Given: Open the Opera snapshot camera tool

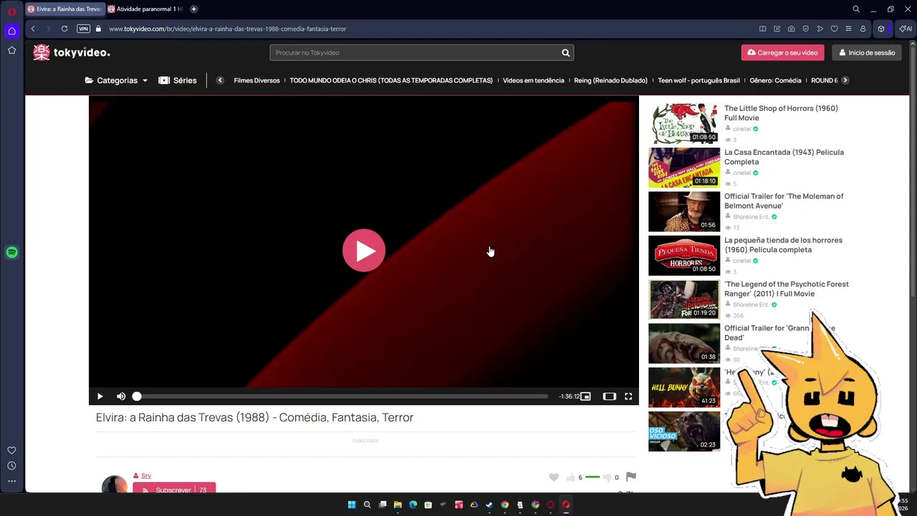Looking at the screenshot, I should (791, 29).
